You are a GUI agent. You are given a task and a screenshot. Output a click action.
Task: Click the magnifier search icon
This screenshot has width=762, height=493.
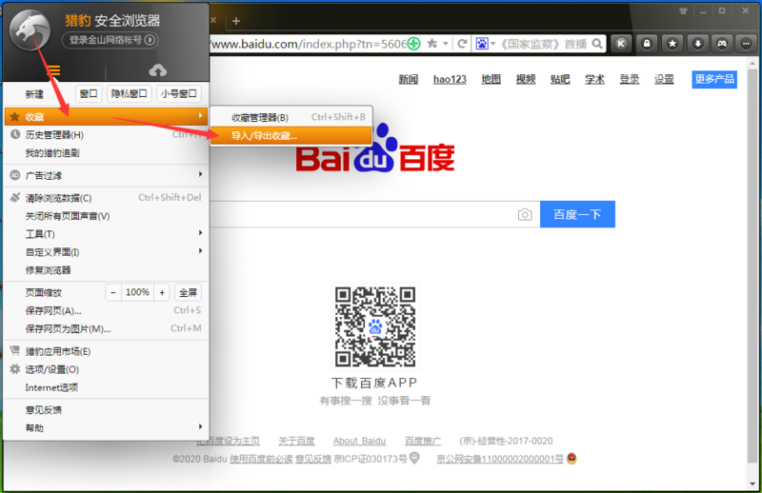click(x=597, y=44)
